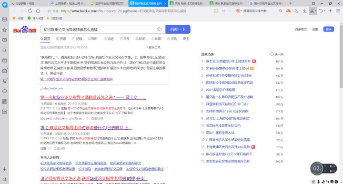Open the game controller icon in toolbar
This screenshot has width=343, height=184.
coord(288,10)
